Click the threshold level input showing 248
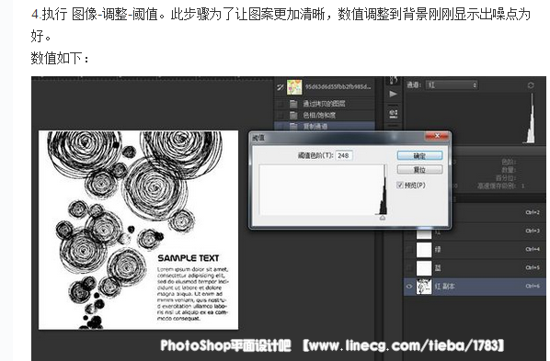Screen dimensions: 550x361 pyautogui.click(x=344, y=155)
